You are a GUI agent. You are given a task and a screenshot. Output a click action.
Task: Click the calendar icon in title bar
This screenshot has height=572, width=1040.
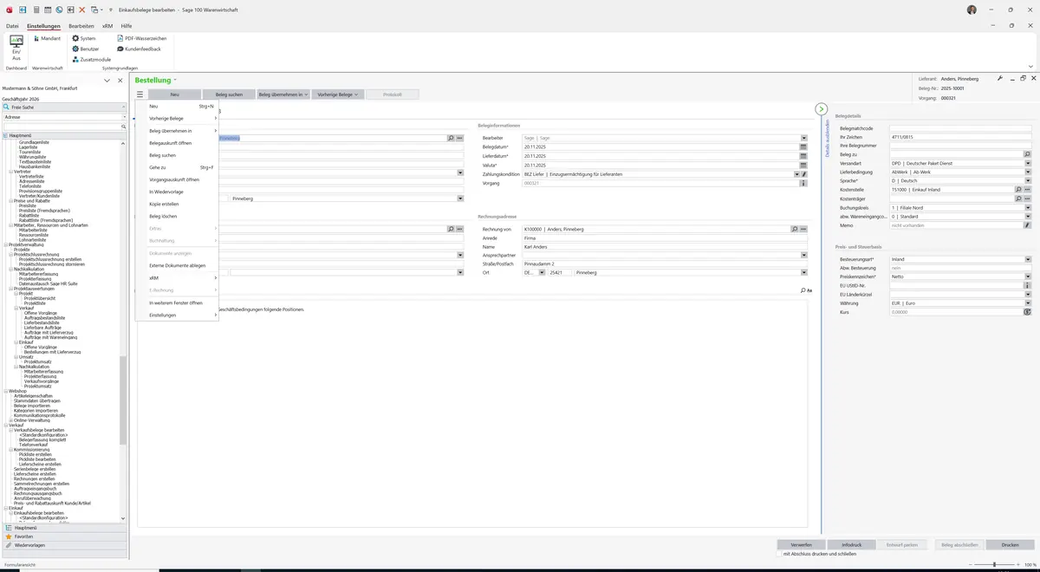(x=47, y=10)
